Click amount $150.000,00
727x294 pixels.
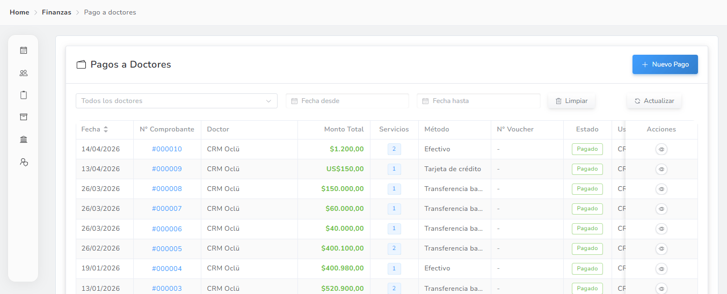click(x=343, y=189)
